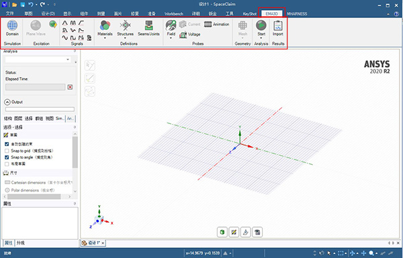Image resolution: width=403 pixels, height=258 pixels.
Task: Switch to the KeyShot ribbon tab
Action: point(250,14)
